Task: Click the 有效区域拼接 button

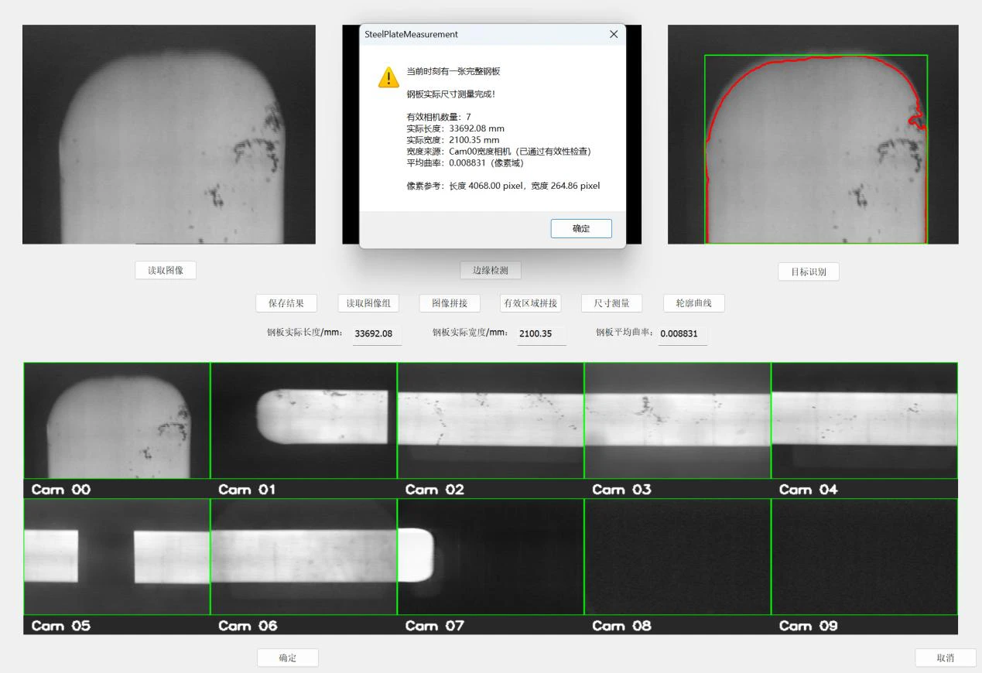Action: point(531,303)
